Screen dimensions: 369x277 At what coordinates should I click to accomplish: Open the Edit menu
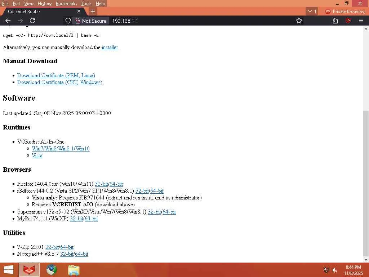tap(16, 4)
